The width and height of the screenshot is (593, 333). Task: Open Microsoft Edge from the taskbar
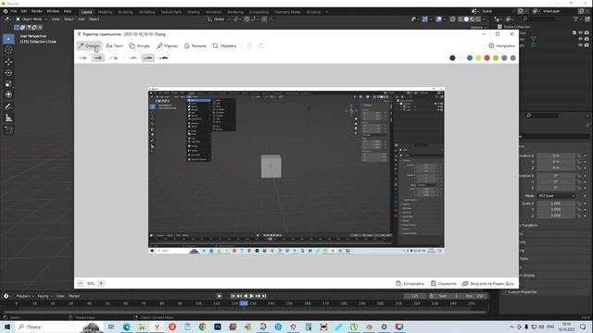click(126, 327)
